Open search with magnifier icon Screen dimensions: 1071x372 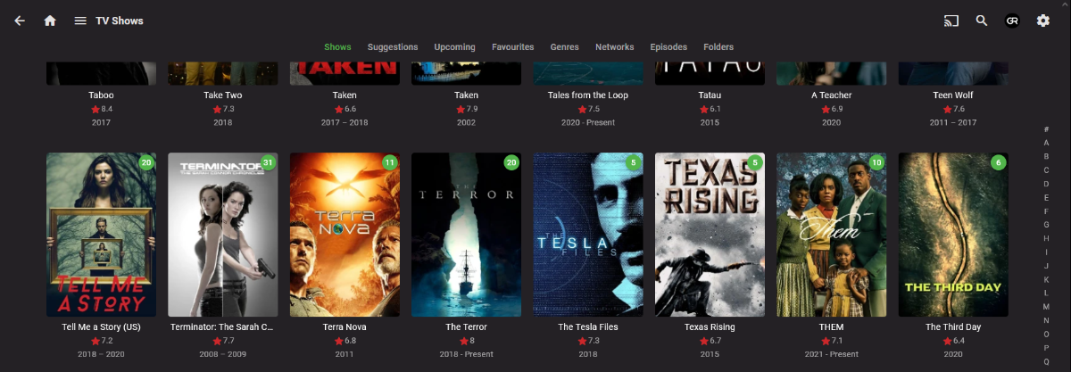(x=982, y=21)
